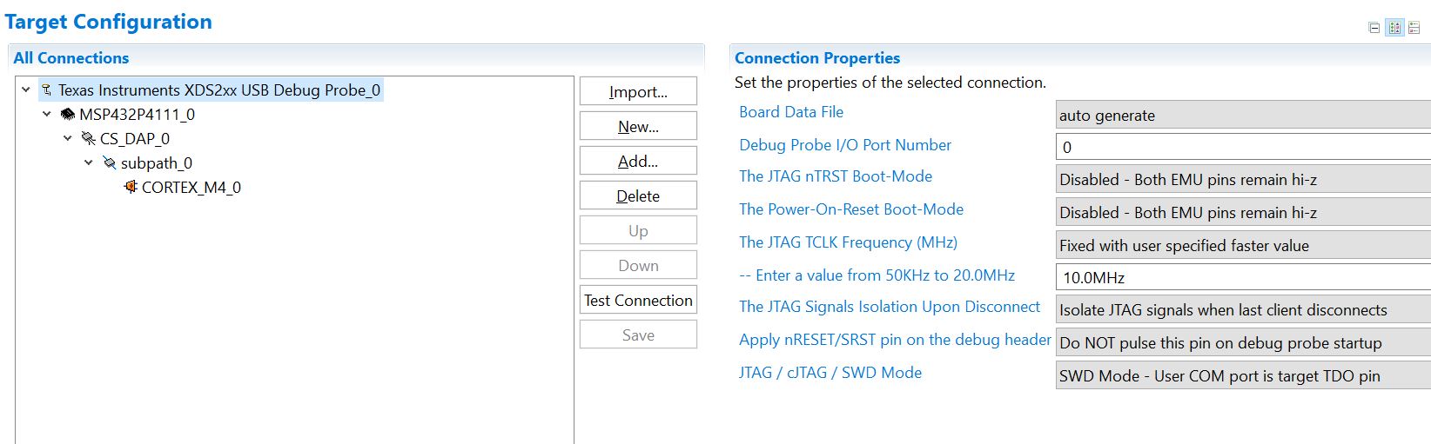Screen dimensions: 1431x444
Task: Collapse the CS_DAP_0 tree node
Action: tap(68, 138)
